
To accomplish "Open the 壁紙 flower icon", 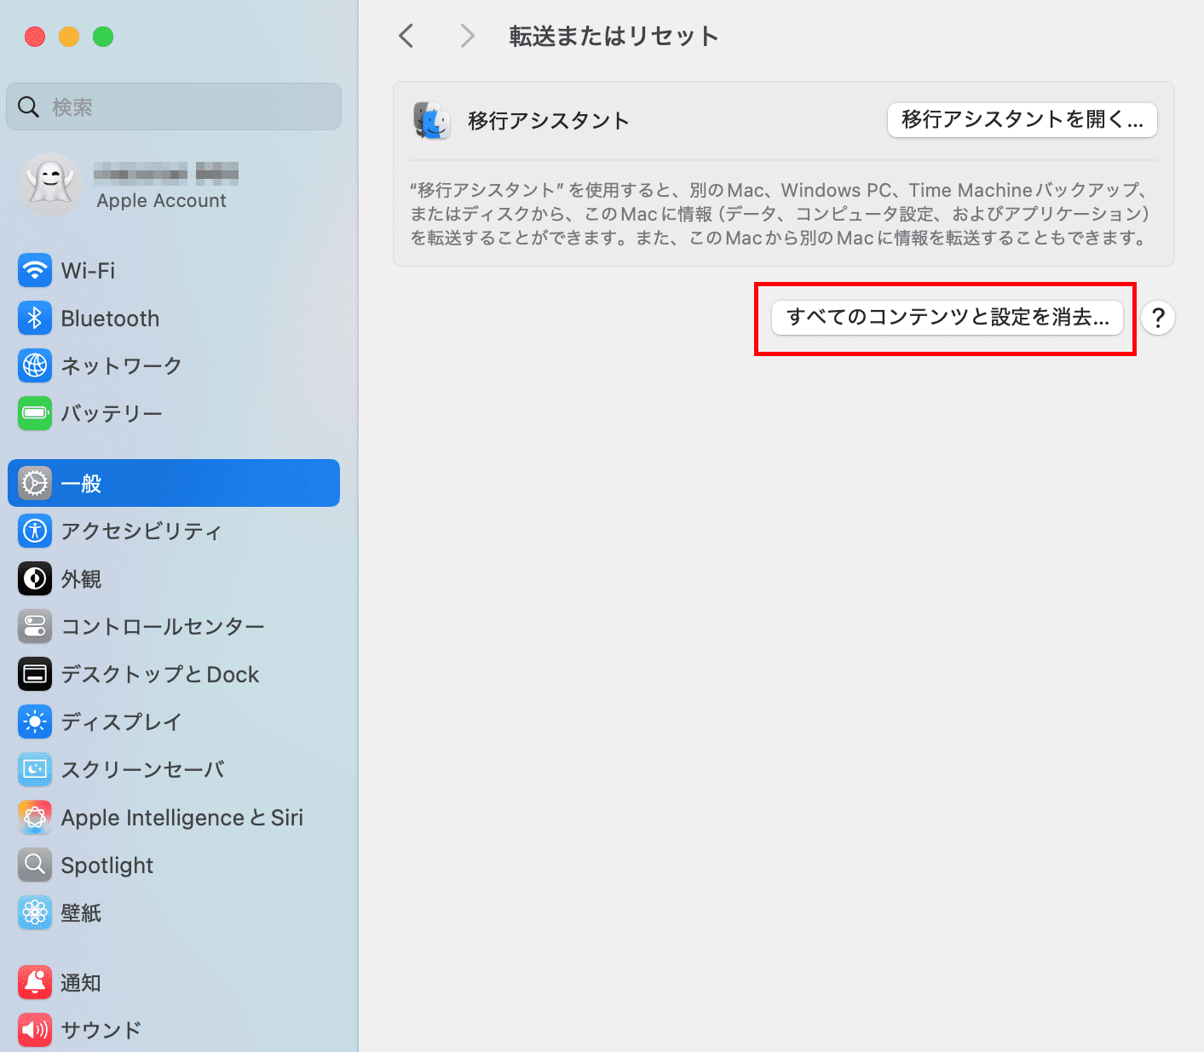I will pyautogui.click(x=35, y=913).
